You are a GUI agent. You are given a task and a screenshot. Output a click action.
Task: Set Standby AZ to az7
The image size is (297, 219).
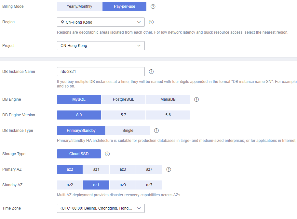tap(149, 185)
